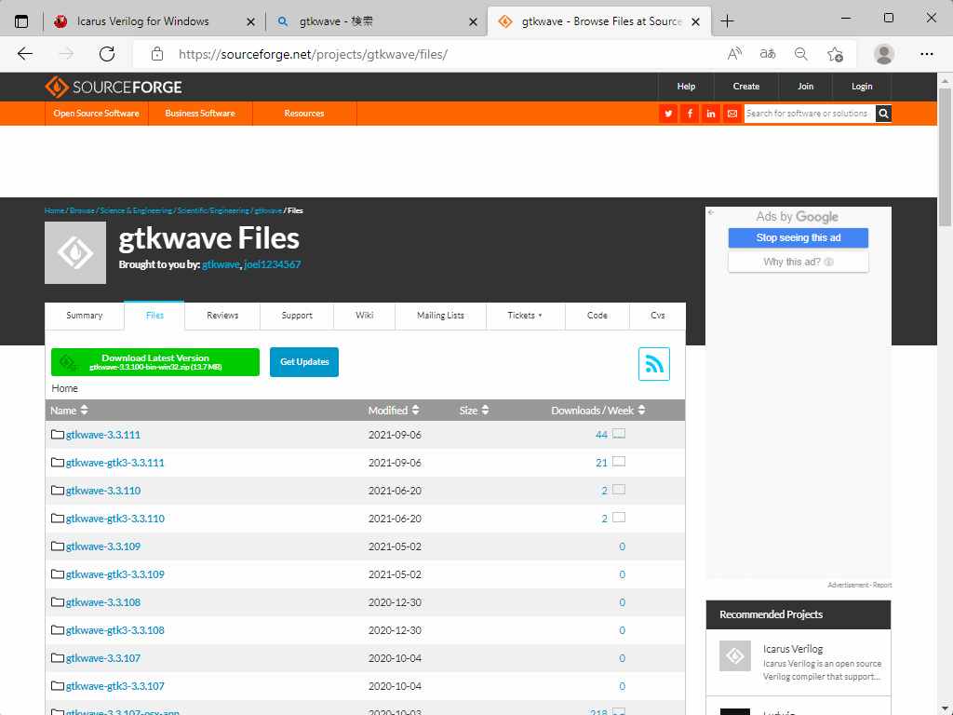The width and height of the screenshot is (953, 715).
Task: Open the gtkwave-gtk3-3.3.109 folder
Action: point(114,574)
